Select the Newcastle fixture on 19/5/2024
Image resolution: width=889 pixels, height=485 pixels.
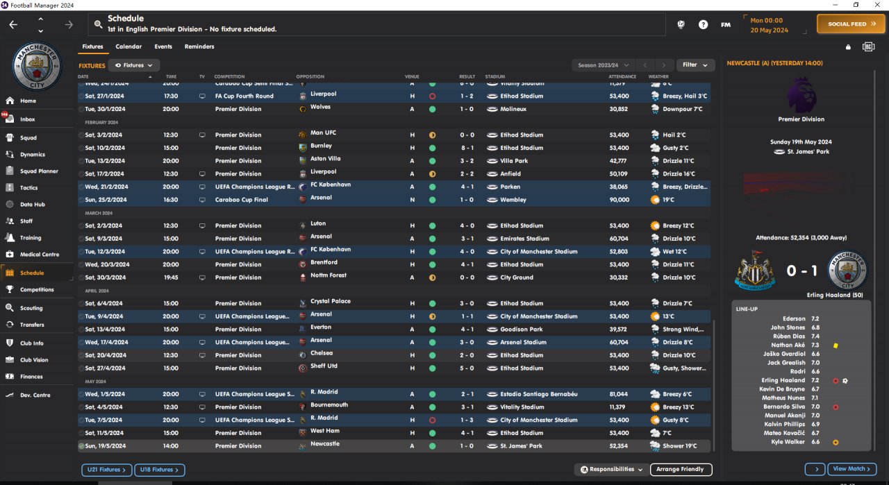point(394,446)
